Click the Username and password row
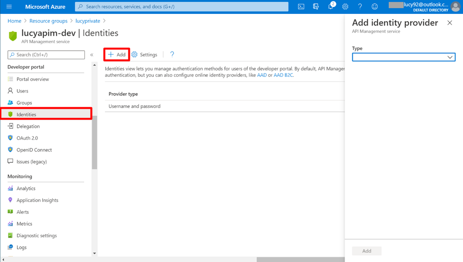463x262 pixels. click(225, 106)
